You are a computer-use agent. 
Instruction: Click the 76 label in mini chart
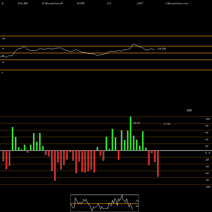[137, 201]
